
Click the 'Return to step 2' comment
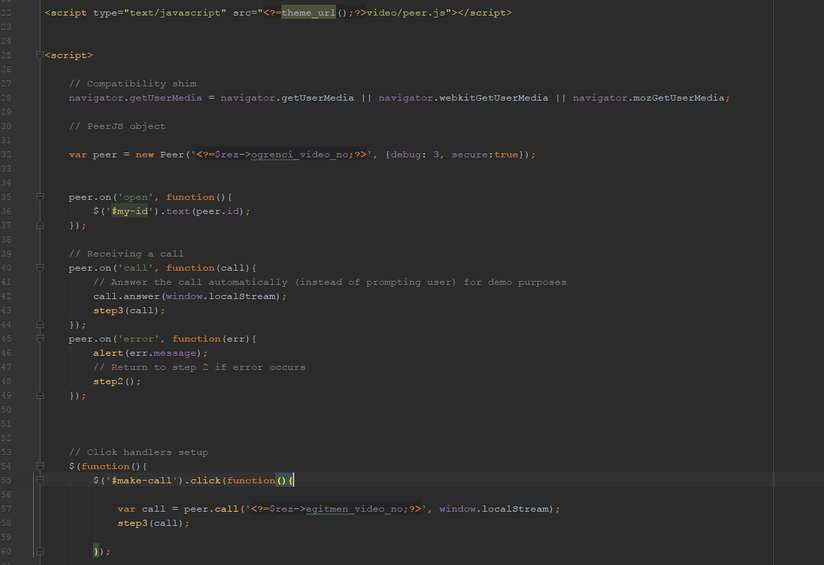(x=199, y=367)
